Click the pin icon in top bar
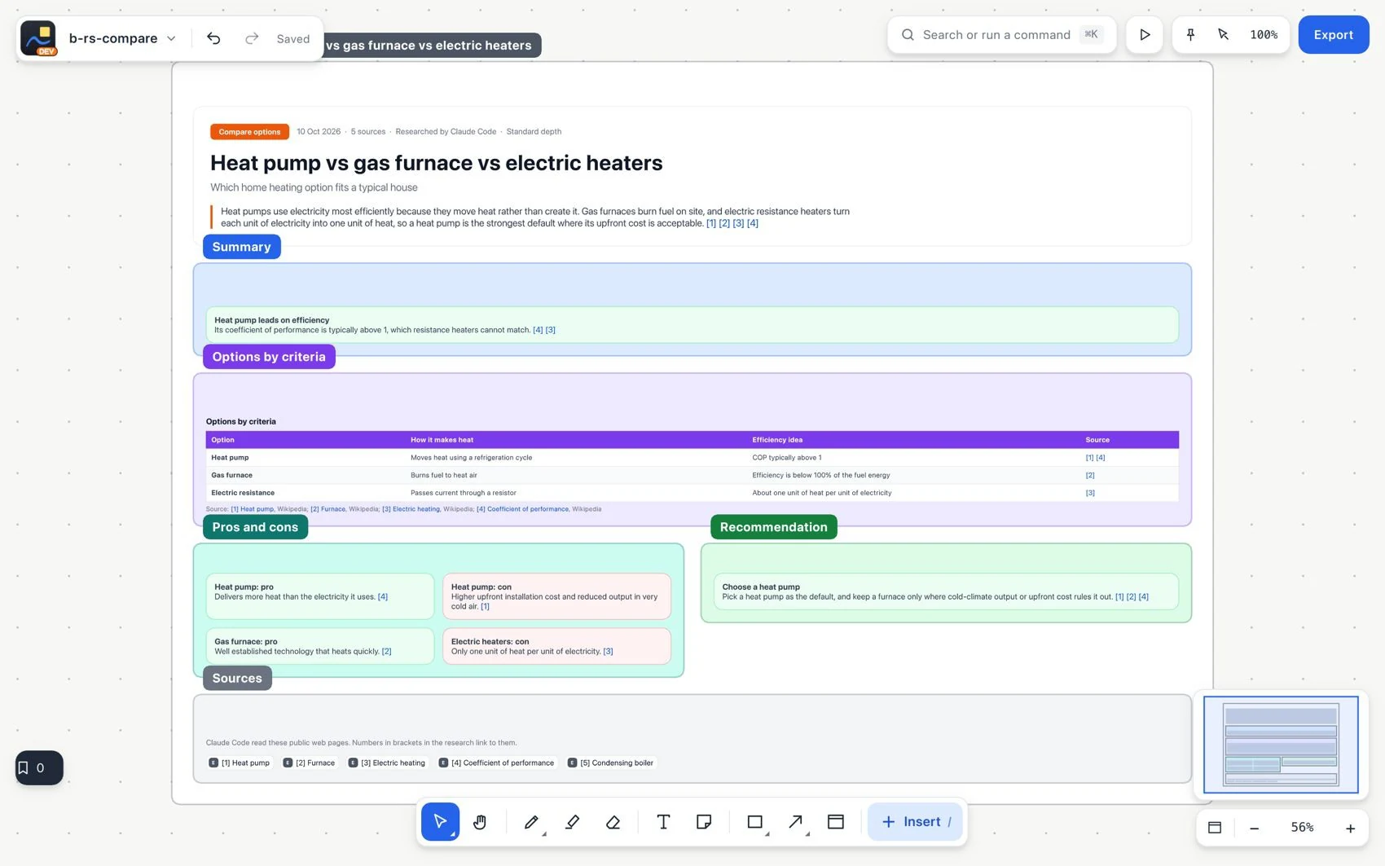The image size is (1385, 866). tap(1190, 34)
